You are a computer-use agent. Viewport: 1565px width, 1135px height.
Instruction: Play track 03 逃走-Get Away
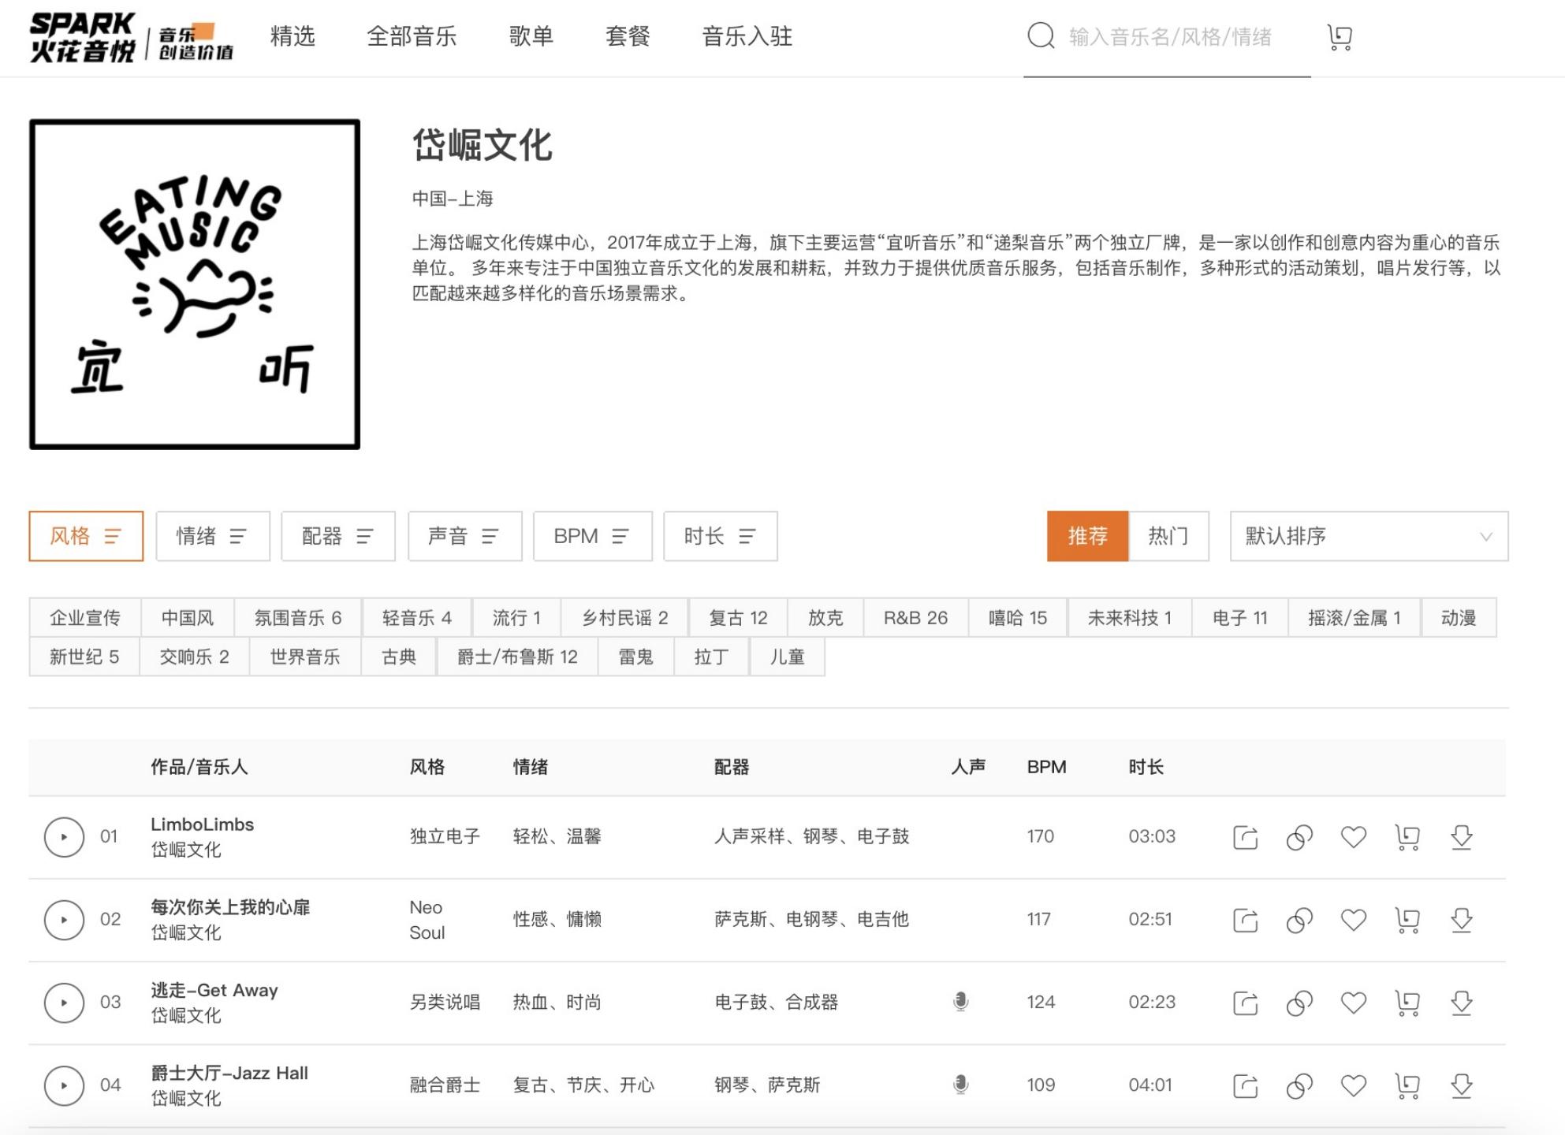[x=64, y=1003]
